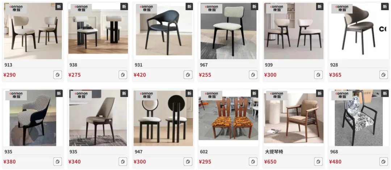Open product title 大提琴椅
Image resolution: width=391 pixels, height=170 pixels.
point(274,152)
